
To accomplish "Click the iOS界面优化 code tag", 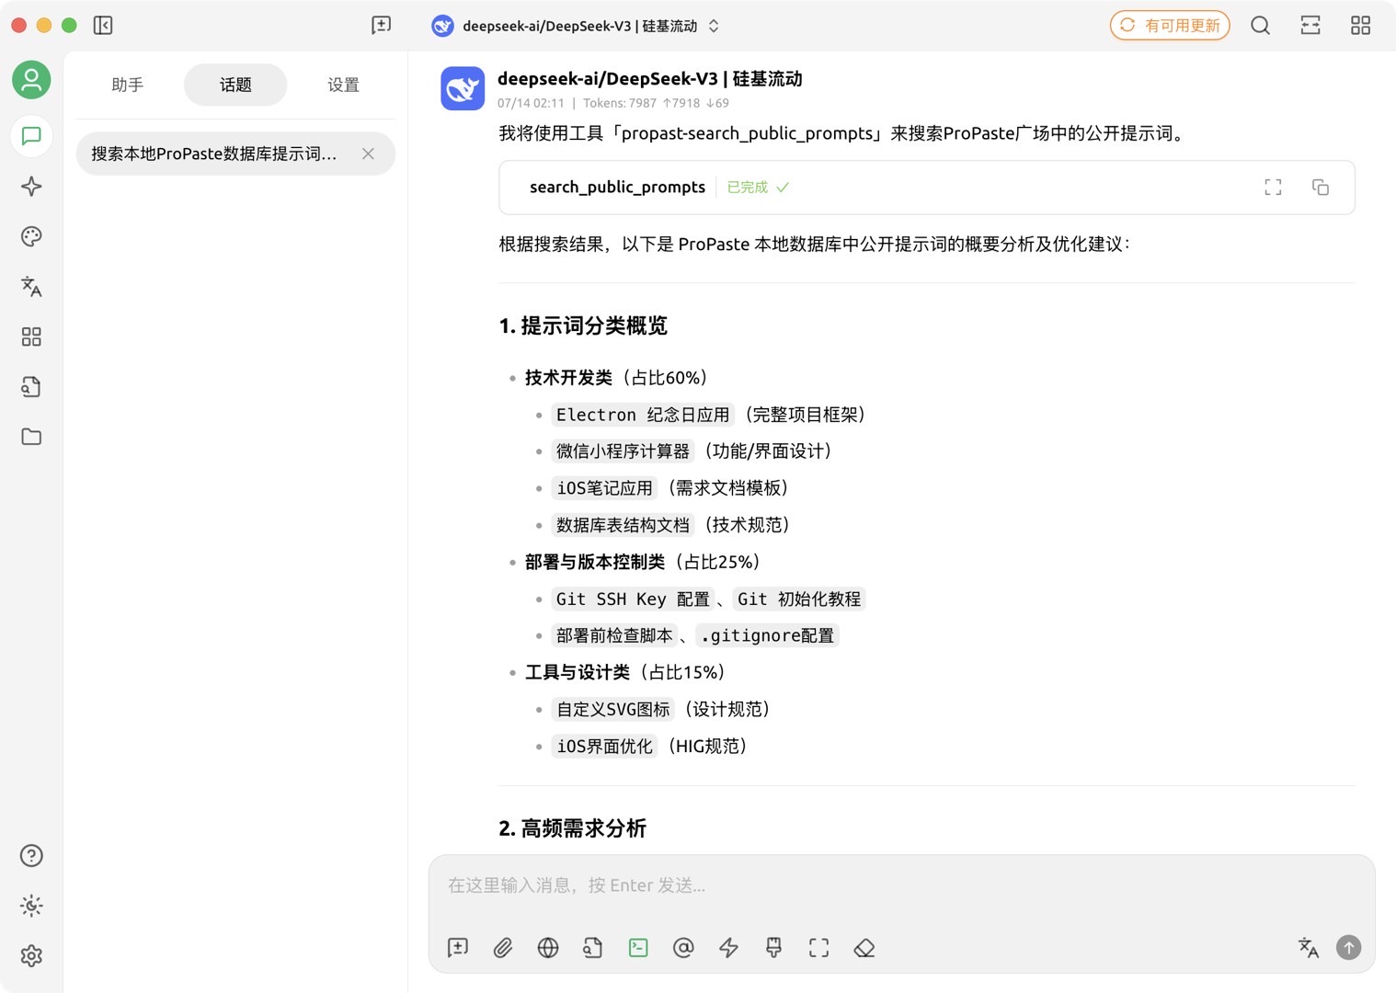I will [604, 746].
